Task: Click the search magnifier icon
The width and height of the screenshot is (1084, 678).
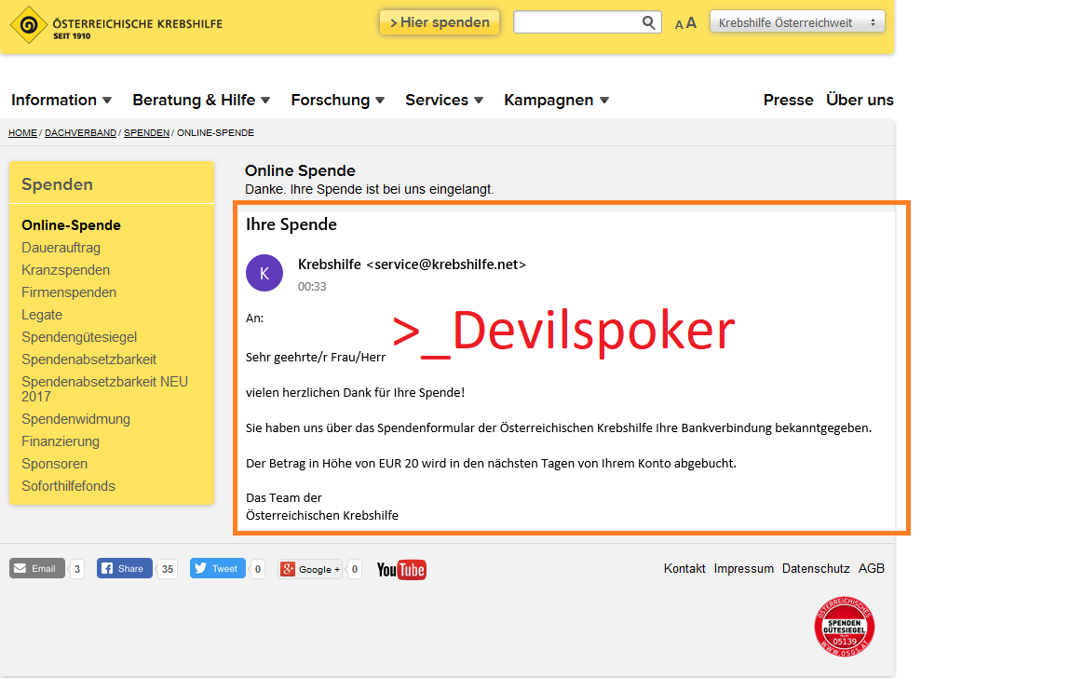Action: [648, 22]
